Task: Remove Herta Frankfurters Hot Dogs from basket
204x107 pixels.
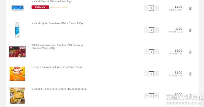Action: (x=190, y=74)
